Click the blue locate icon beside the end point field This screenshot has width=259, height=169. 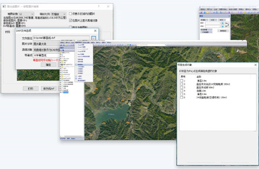(x=222, y=26)
